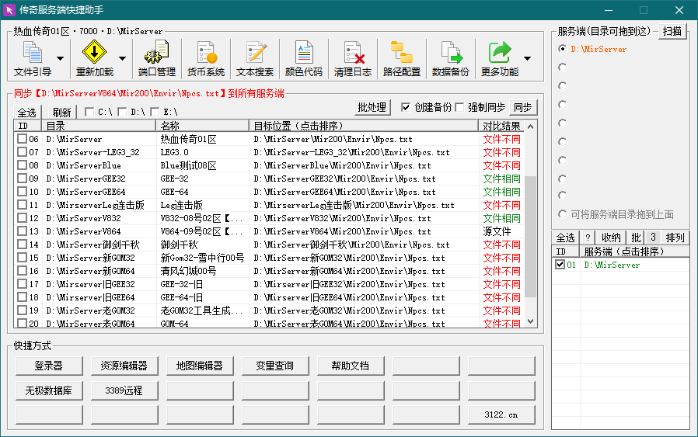Image resolution: width=698 pixels, height=437 pixels.
Task: Expand the 更多功能 dropdown arrow
Action: [x=528, y=59]
